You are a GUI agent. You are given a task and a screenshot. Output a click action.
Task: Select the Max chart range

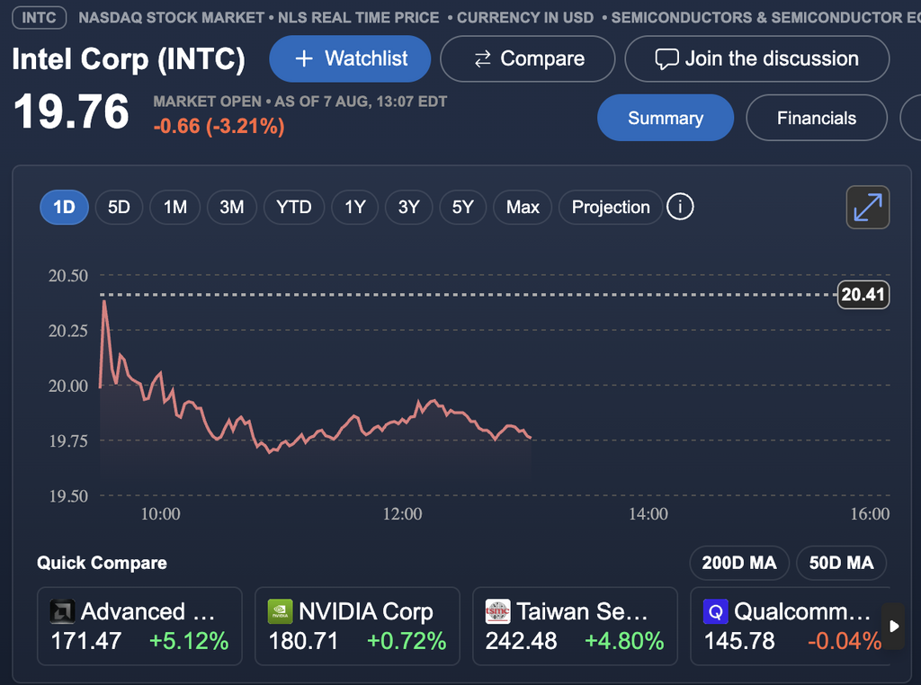click(x=523, y=207)
